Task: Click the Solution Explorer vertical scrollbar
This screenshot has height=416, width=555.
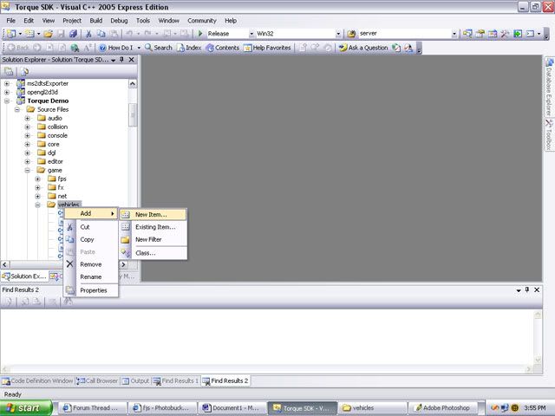Action: click(x=133, y=173)
